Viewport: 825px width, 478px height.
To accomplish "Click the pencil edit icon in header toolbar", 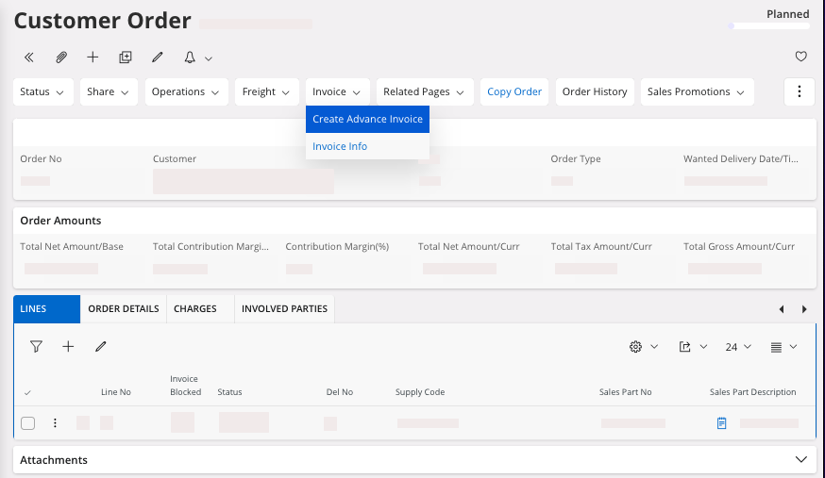I will [x=158, y=58].
